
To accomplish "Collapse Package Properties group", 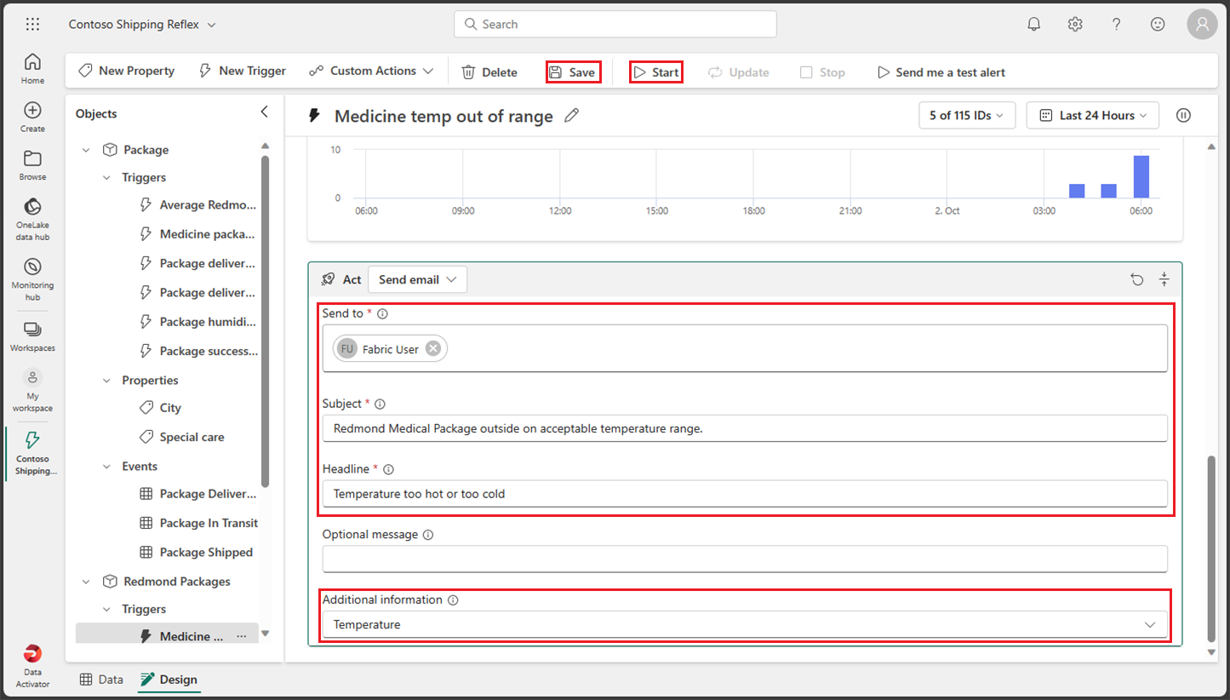I will [106, 381].
